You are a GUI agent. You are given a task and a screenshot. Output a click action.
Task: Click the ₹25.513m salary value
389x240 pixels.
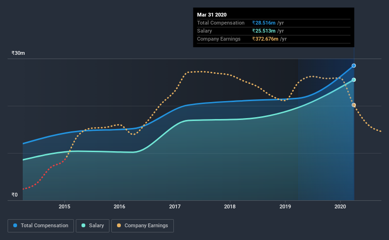coord(264,31)
